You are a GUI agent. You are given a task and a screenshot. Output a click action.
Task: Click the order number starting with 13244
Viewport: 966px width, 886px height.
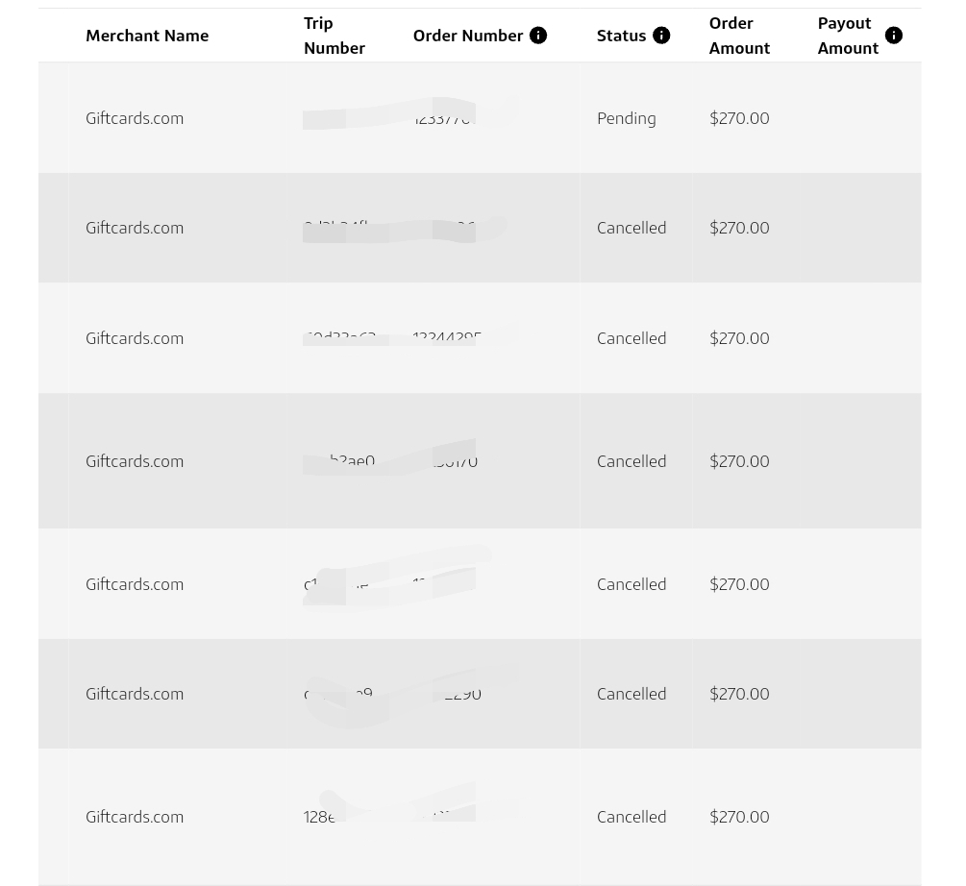tap(447, 337)
